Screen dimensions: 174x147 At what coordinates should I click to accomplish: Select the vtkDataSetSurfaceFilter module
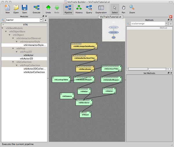pyautogui.click(x=85, y=58)
